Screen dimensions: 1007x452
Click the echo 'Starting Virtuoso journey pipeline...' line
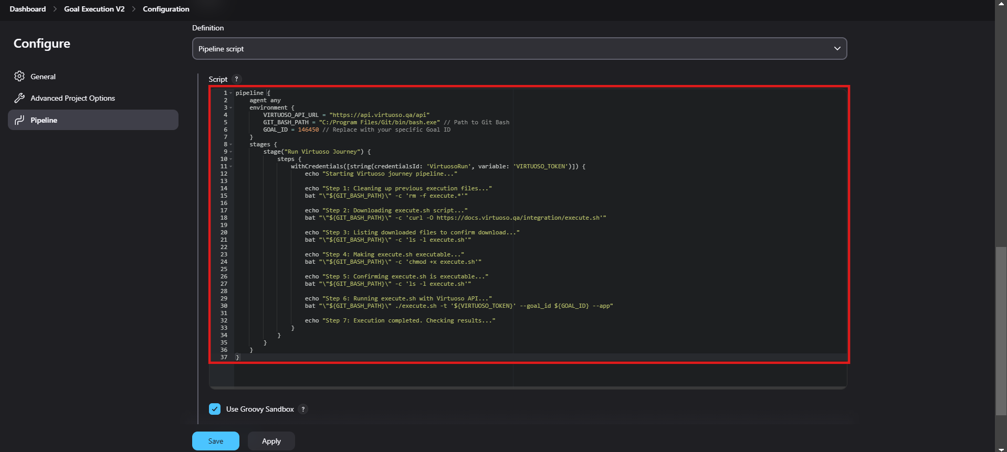coord(381,174)
